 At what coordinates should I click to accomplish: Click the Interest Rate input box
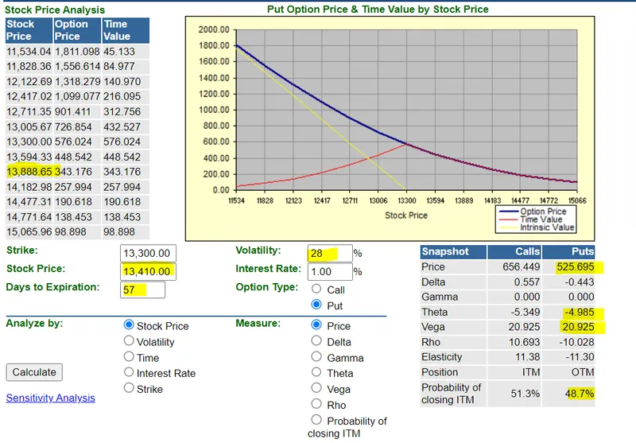pos(329,271)
